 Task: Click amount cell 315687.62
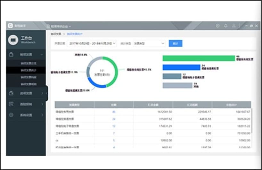click(x=165, y=119)
